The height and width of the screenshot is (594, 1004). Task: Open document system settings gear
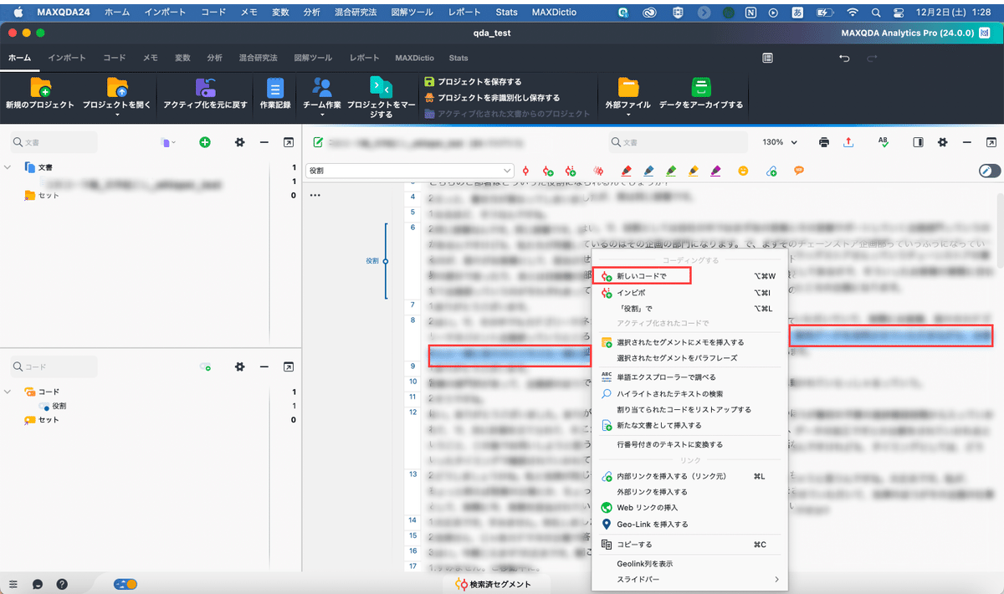239,142
